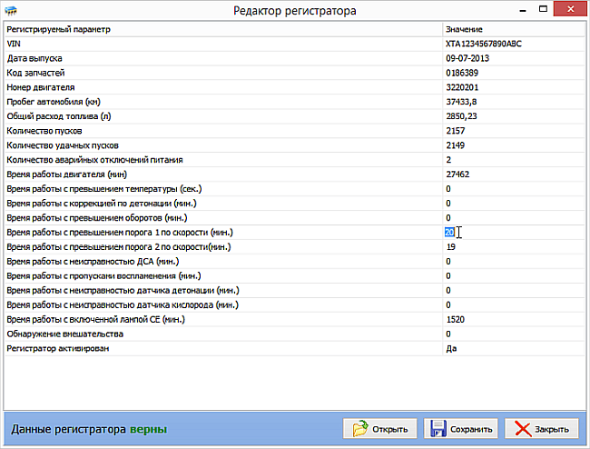Select the включенной лампой CE row label
Viewport: 590px width, 449px height.
[95, 319]
